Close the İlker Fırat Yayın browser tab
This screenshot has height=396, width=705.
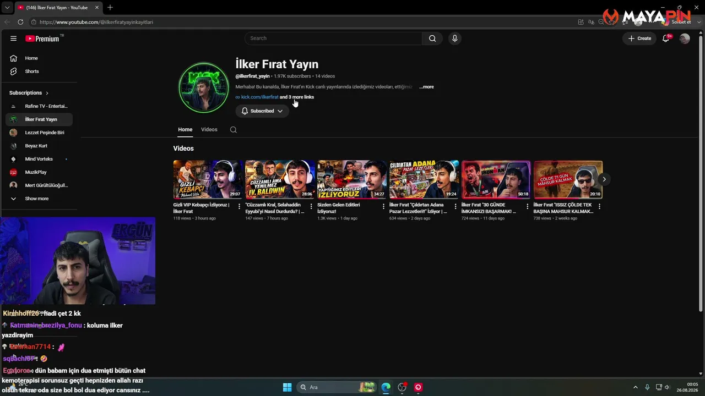point(97,7)
